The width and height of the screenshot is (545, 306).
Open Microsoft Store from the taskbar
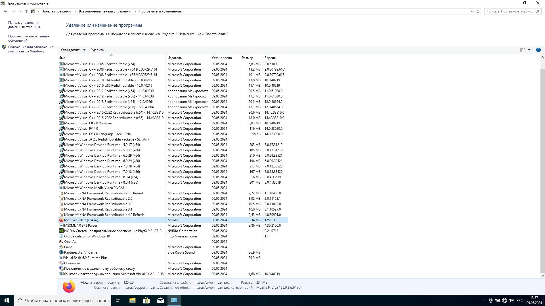click(146, 300)
